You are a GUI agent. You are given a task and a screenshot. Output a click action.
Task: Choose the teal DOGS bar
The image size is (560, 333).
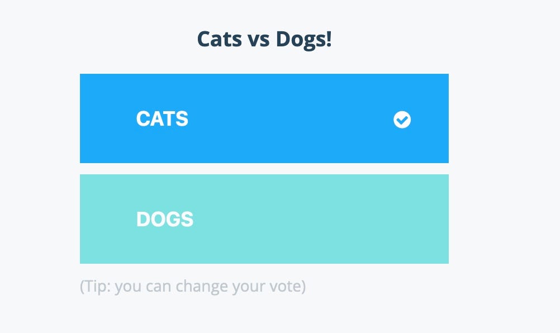point(264,219)
